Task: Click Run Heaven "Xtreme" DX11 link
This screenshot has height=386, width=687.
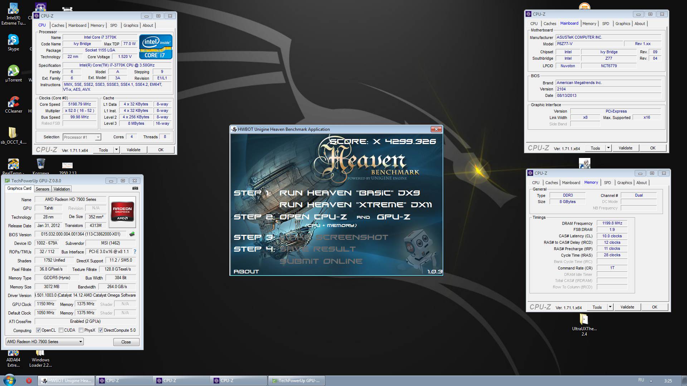Action: click(355, 205)
